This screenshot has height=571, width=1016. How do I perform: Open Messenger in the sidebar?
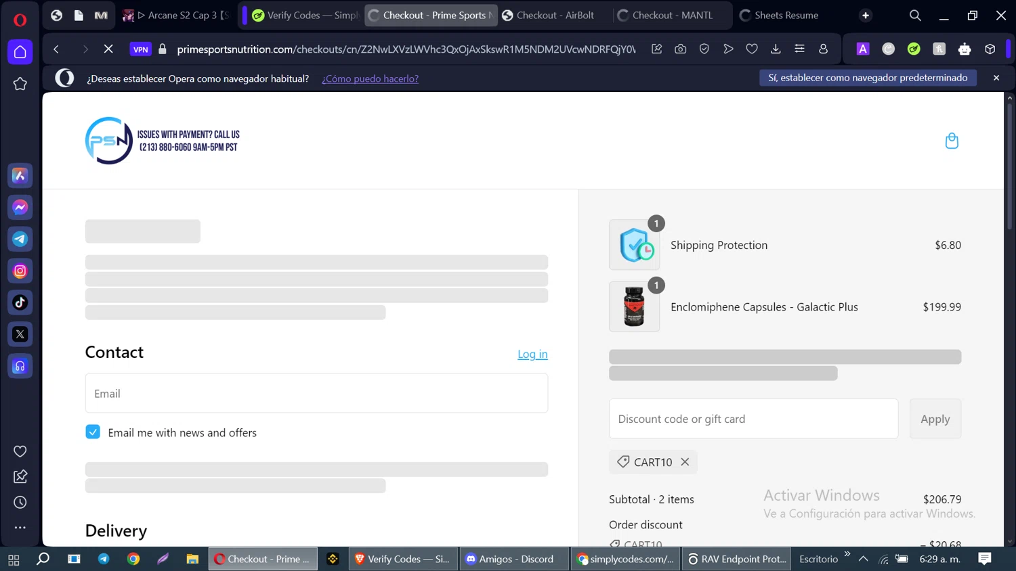tap(20, 207)
